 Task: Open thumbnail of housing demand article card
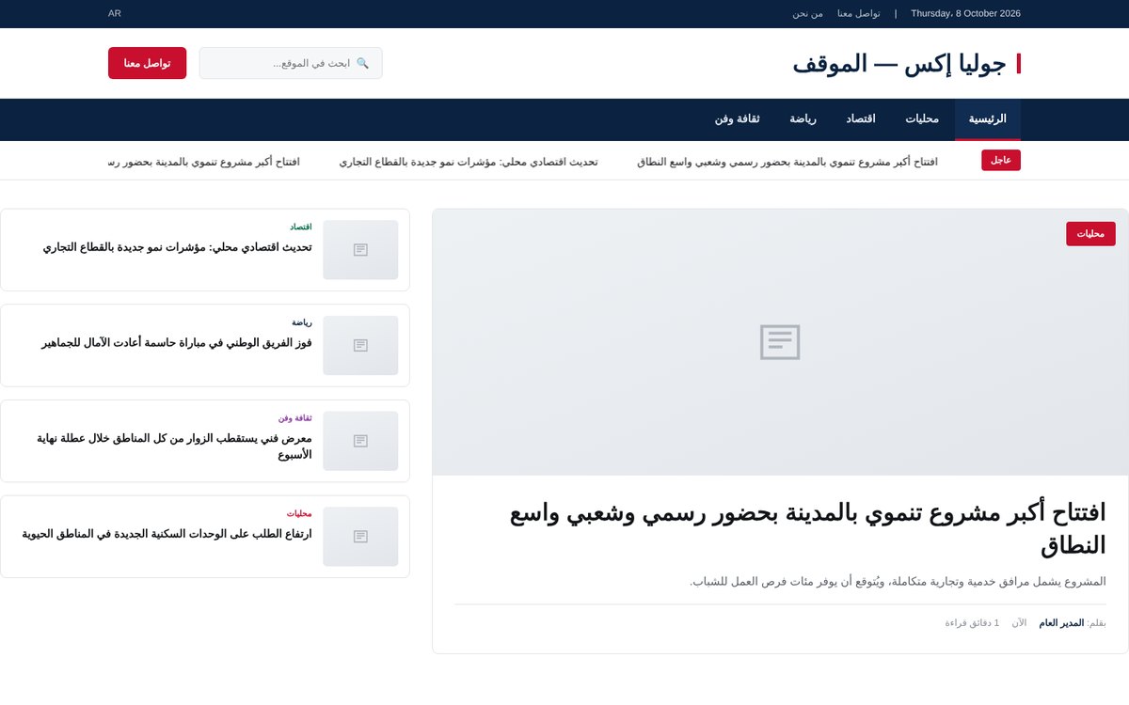click(x=360, y=537)
